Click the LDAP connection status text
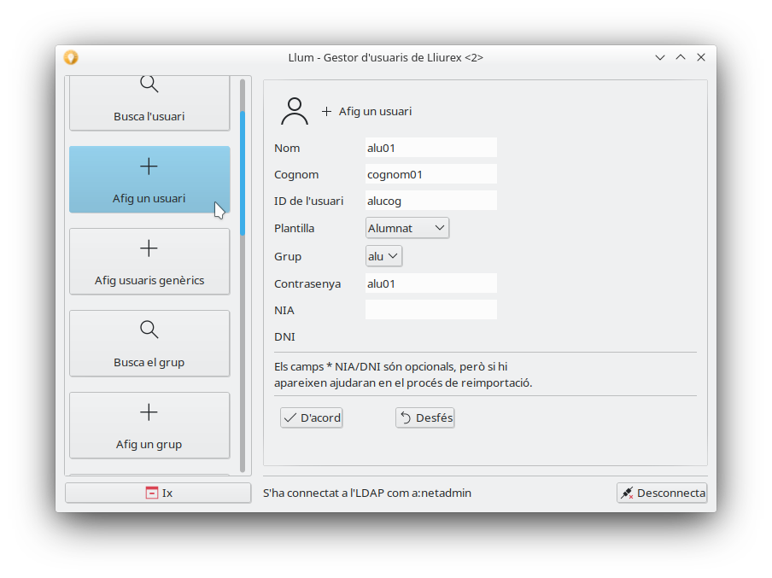Image resolution: width=772 pixels, height=578 pixels. pos(367,493)
